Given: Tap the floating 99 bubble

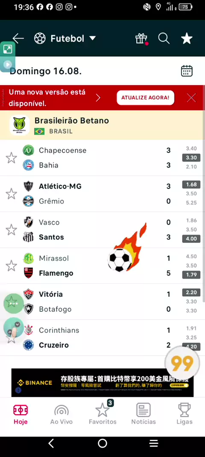Looking at the screenshot, I should tap(182, 363).
